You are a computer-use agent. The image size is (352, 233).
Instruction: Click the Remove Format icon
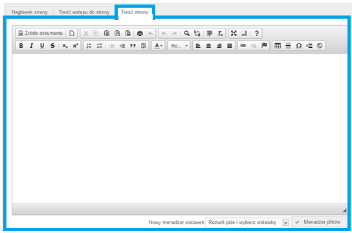click(220, 34)
